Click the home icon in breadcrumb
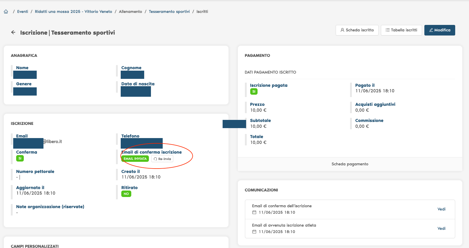This screenshot has height=248, width=469. click(x=6, y=12)
